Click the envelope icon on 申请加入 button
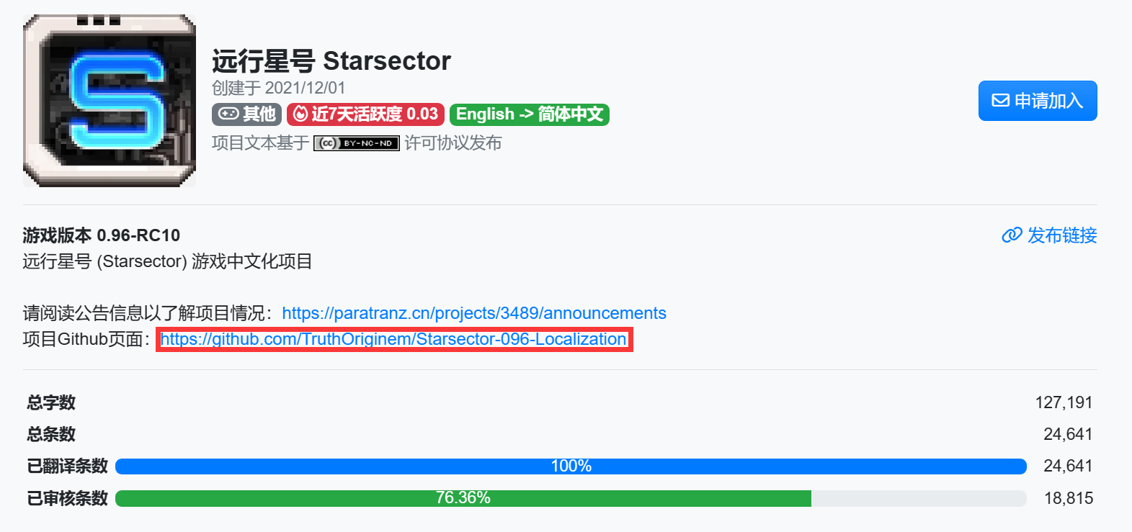The width and height of the screenshot is (1132, 532). (1000, 101)
